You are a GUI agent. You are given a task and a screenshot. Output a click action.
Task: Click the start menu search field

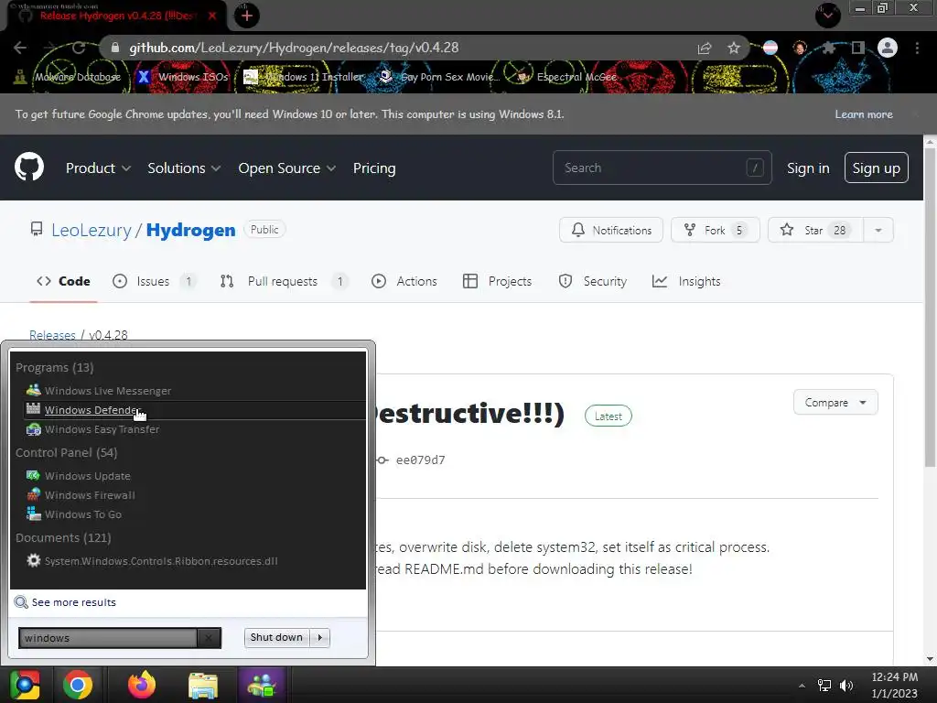coord(108,638)
